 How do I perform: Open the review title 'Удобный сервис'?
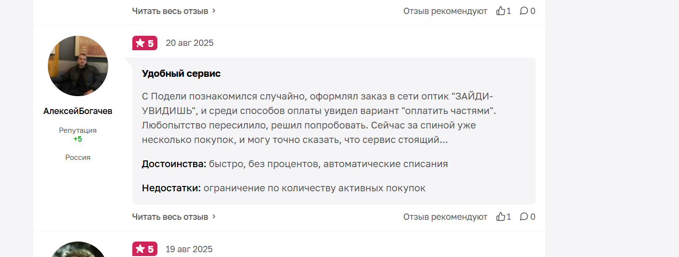coord(181,74)
